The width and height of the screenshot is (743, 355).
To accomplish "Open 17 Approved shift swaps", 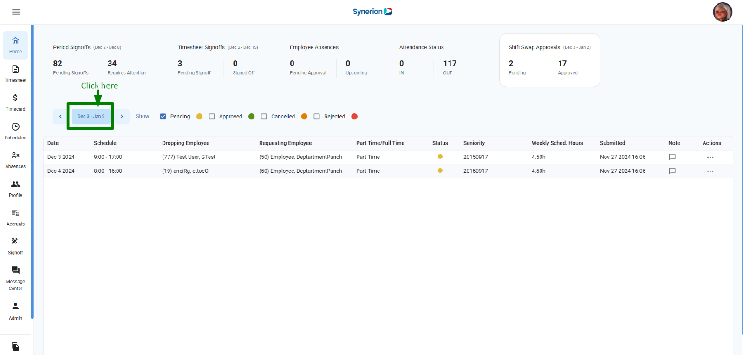I will pyautogui.click(x=567, y=67).
